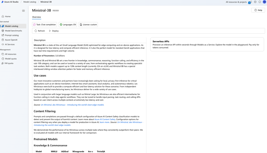Click the Refresh circular arrow icon

(x=36, y=31)
